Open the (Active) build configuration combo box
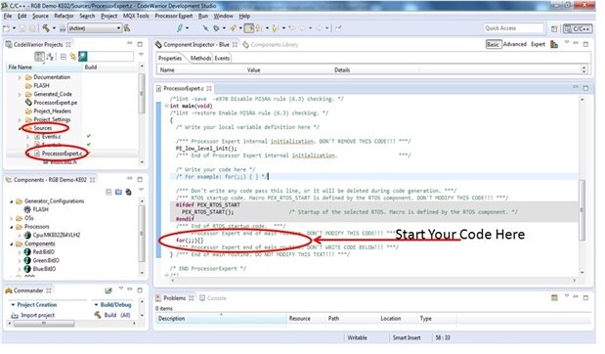The height and width of the screenshot is (354, 605). click(x=95, y=28)
